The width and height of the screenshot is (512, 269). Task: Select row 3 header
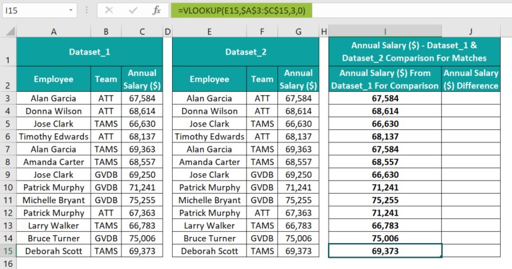pos(8,98)
